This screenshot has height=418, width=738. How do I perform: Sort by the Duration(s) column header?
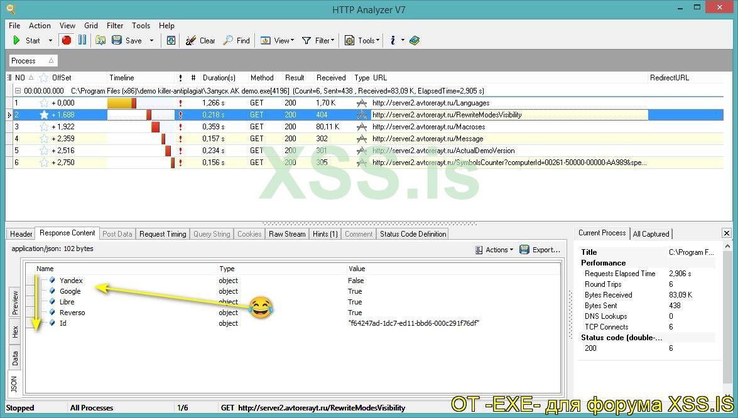(219, 78)
